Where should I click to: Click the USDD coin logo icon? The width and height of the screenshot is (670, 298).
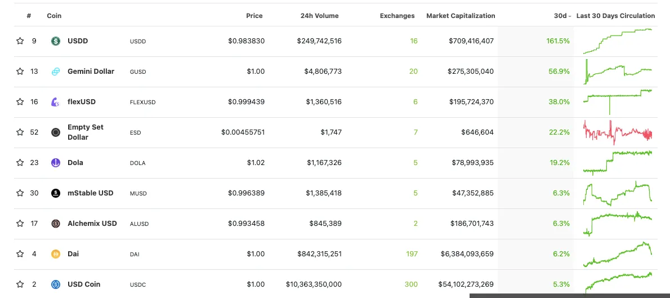(56, 41)
